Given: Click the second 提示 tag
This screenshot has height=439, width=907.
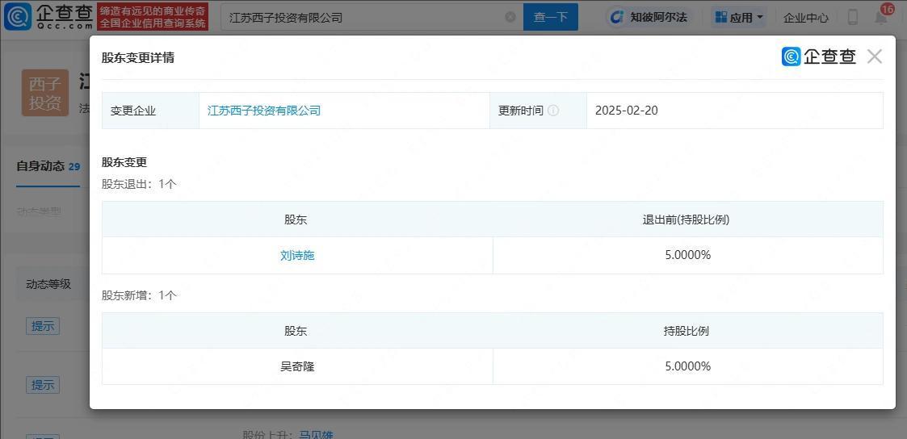Looking at the screenshot, I should [x=43, y=385].
